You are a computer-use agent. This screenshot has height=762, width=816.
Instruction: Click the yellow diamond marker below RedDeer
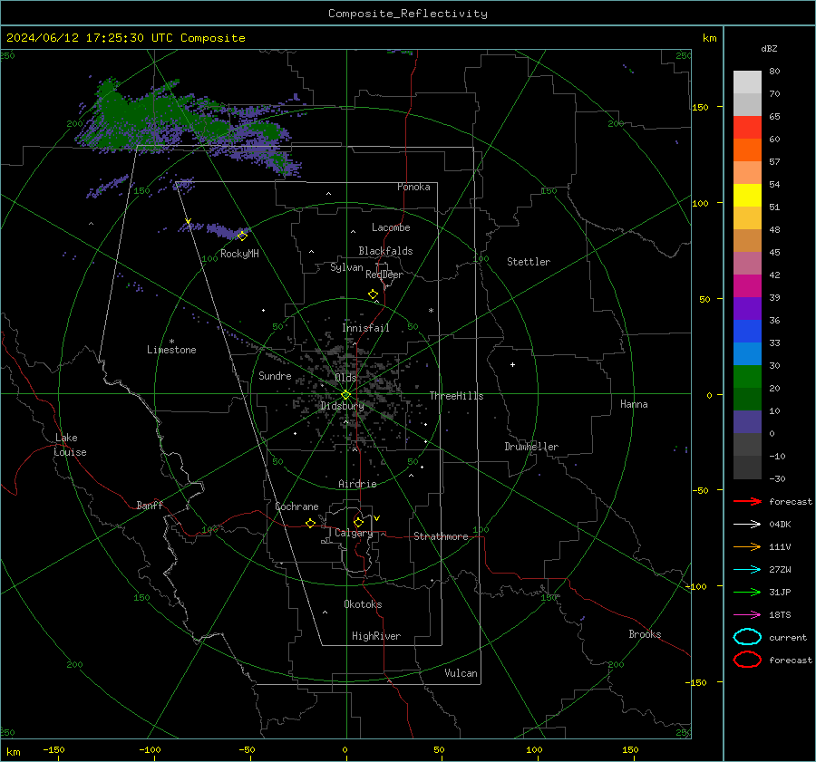(374, 294)
